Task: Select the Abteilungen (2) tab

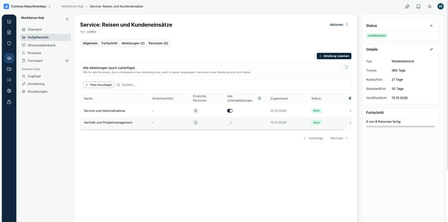Action: point(133,43)
